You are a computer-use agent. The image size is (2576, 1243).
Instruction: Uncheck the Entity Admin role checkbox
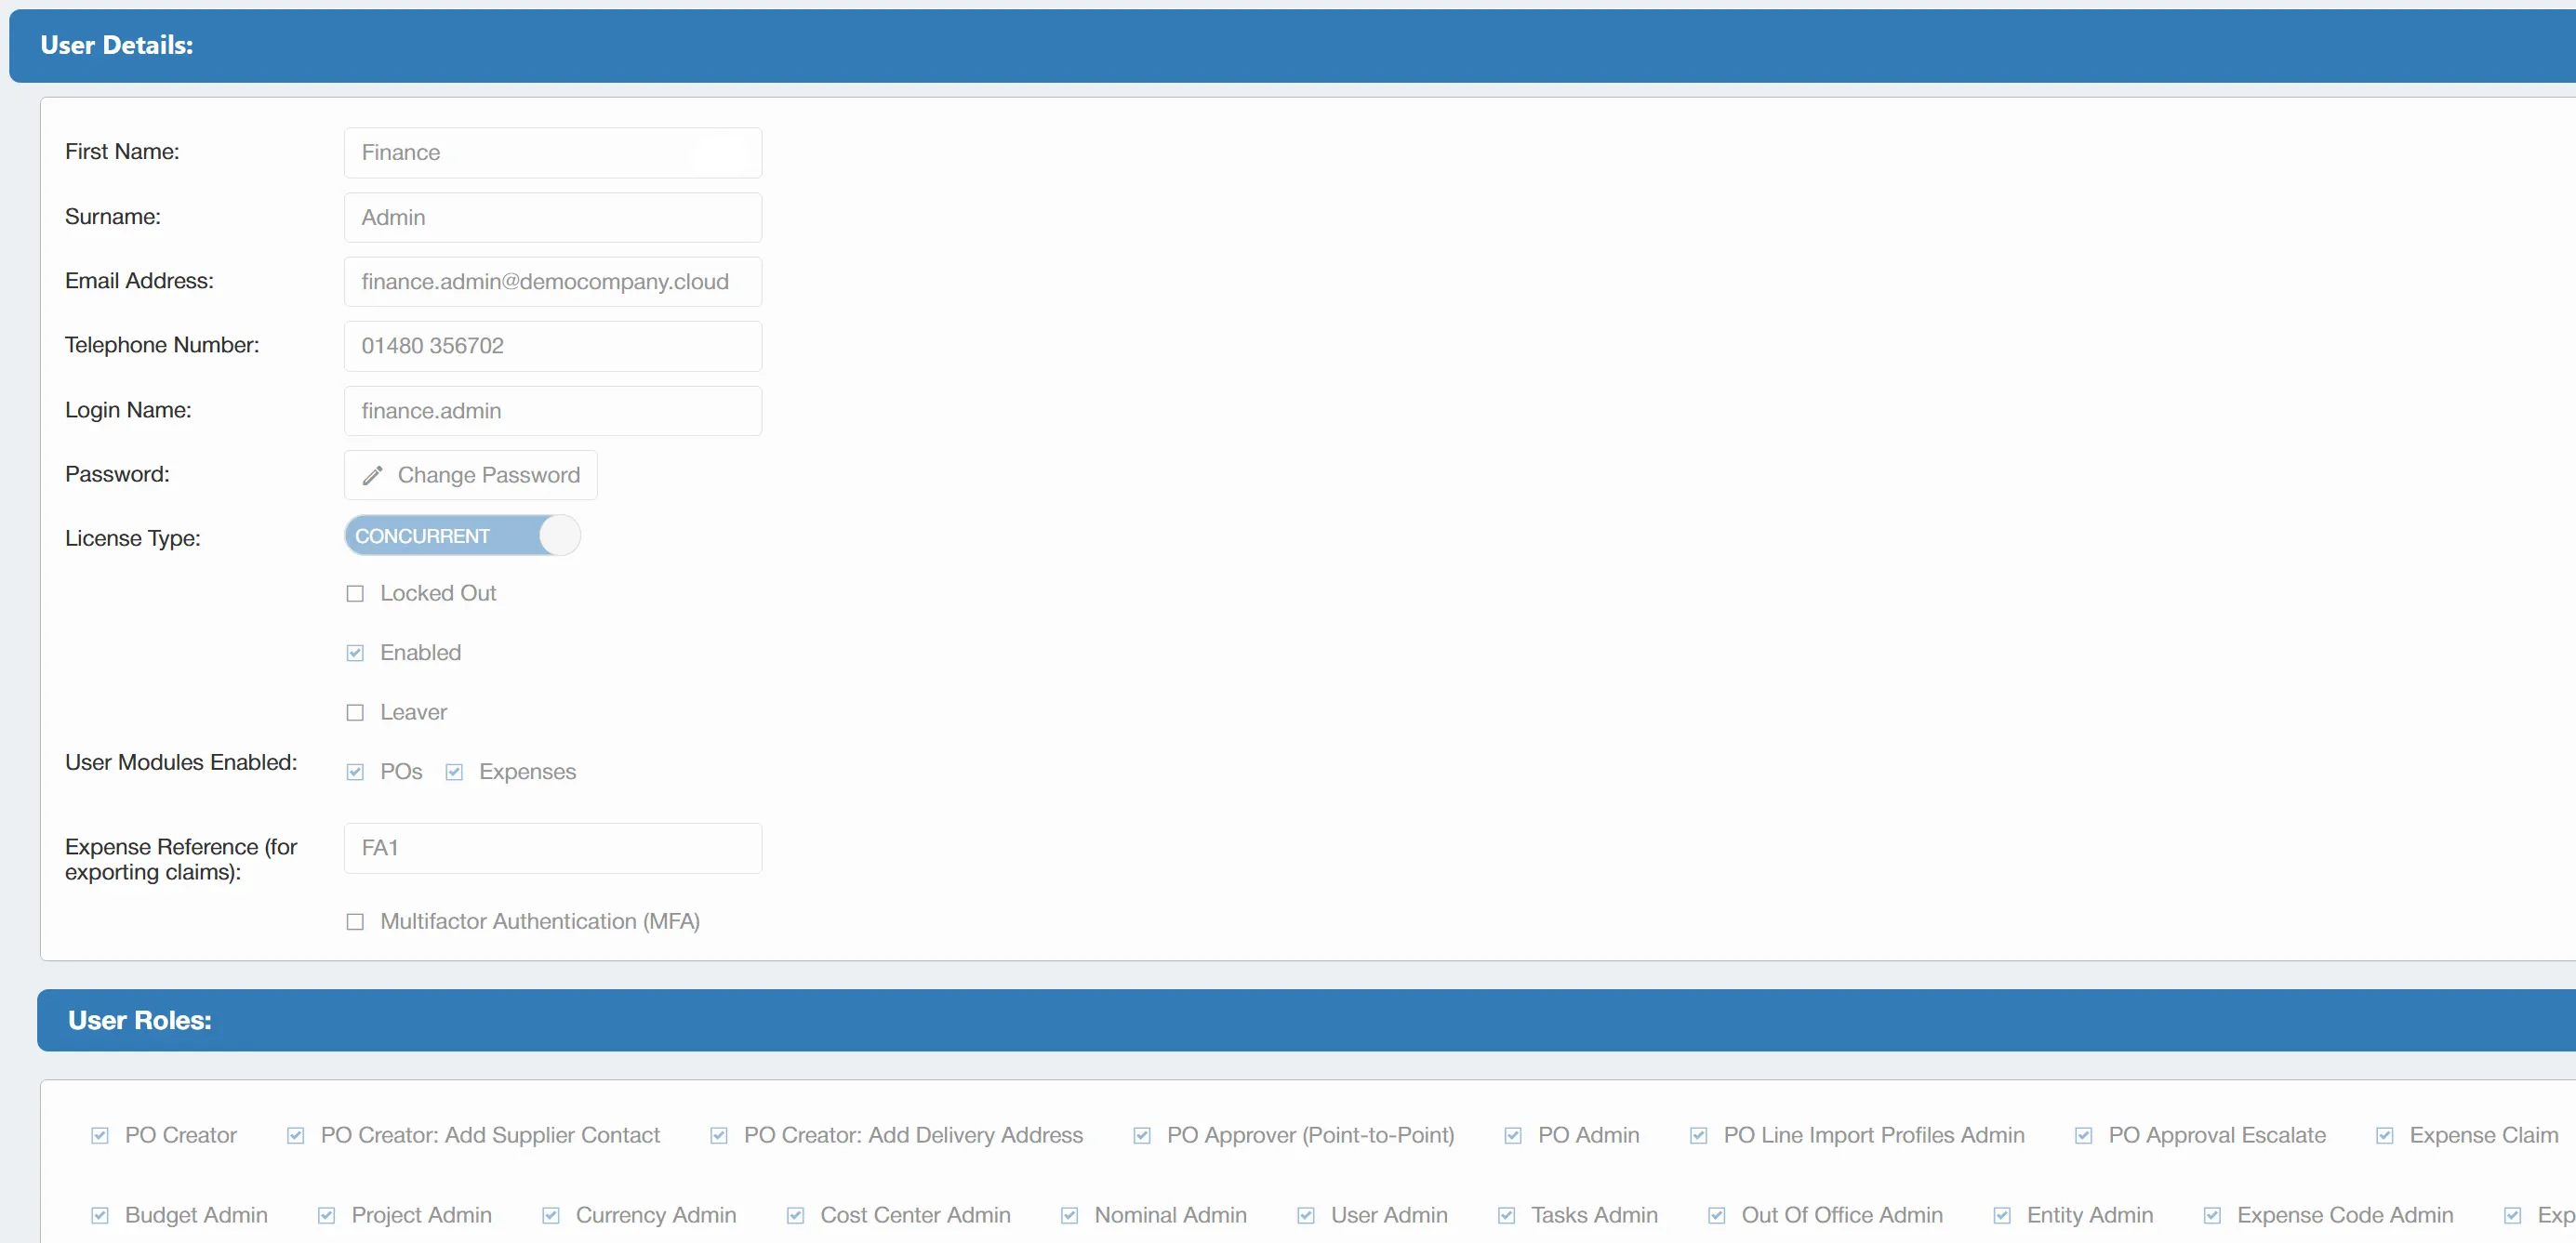(2002, 1215)
